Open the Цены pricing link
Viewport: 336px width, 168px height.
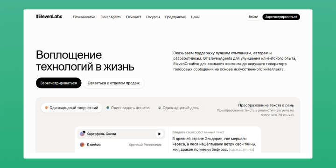195,17
